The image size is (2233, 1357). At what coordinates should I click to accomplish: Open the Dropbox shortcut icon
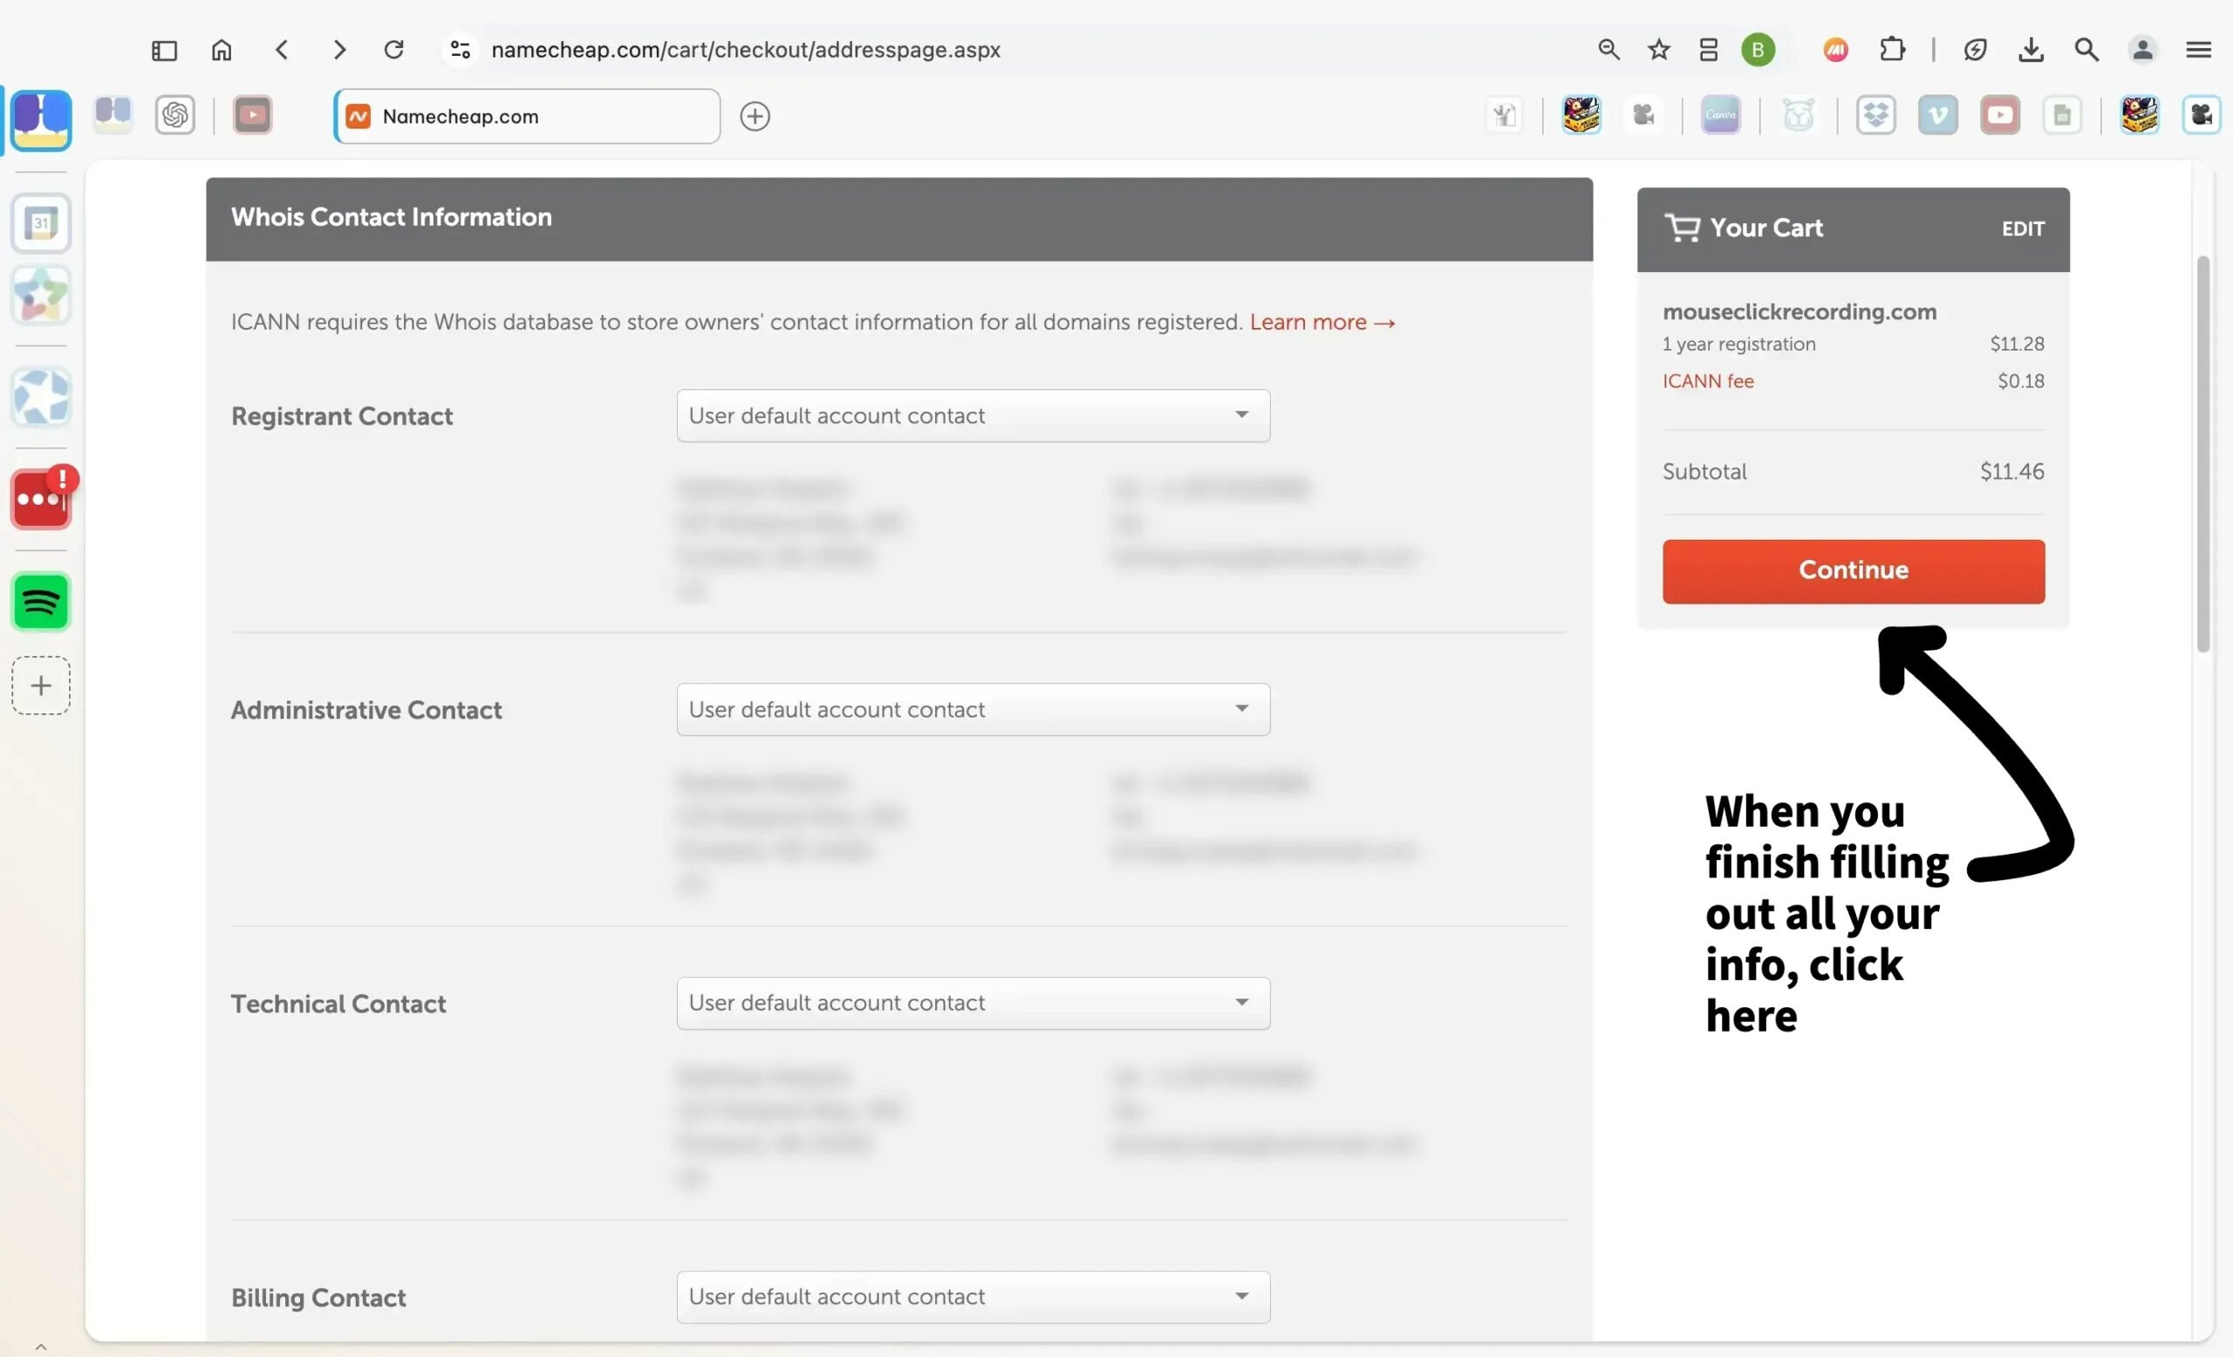[x=1875, y=116]
